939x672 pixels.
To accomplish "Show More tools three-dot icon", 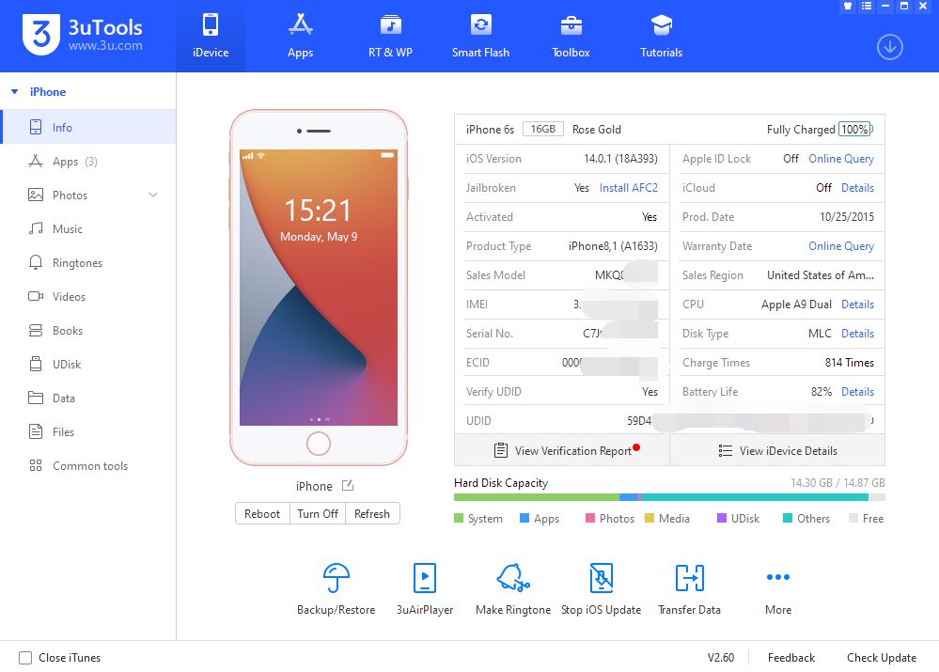I will click(x=778, y=577).
